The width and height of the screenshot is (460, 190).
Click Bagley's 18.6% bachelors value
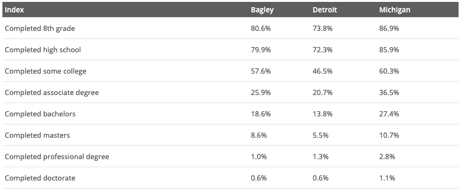point(261,114)
